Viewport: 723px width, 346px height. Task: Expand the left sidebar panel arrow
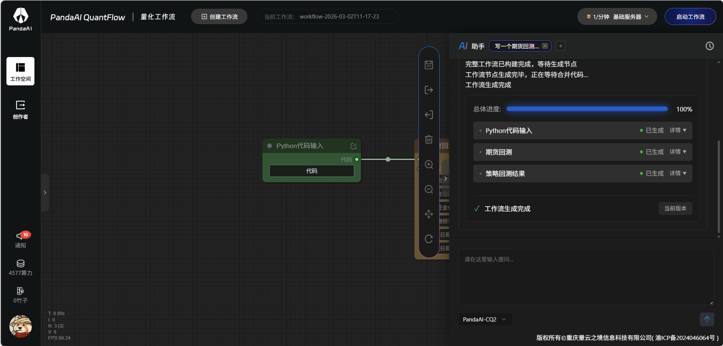45,193
